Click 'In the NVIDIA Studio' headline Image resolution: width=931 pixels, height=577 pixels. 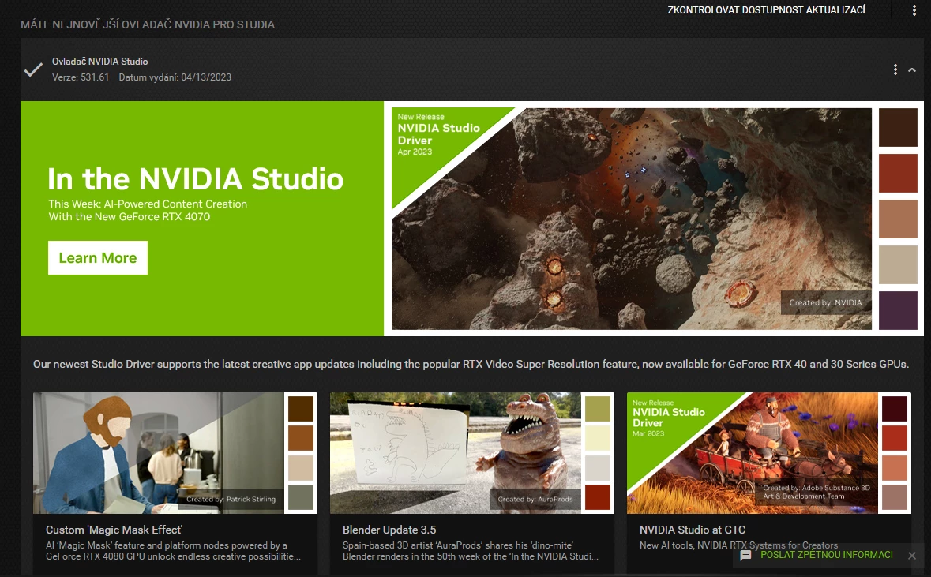[195, 178]
